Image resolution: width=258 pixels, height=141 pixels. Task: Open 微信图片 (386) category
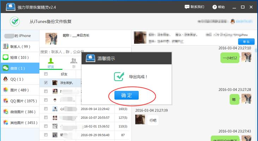click(x=20, y=112)
